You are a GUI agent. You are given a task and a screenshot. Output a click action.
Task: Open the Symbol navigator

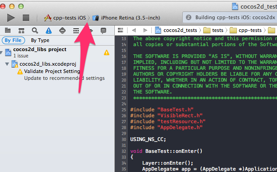pos(21,31)
